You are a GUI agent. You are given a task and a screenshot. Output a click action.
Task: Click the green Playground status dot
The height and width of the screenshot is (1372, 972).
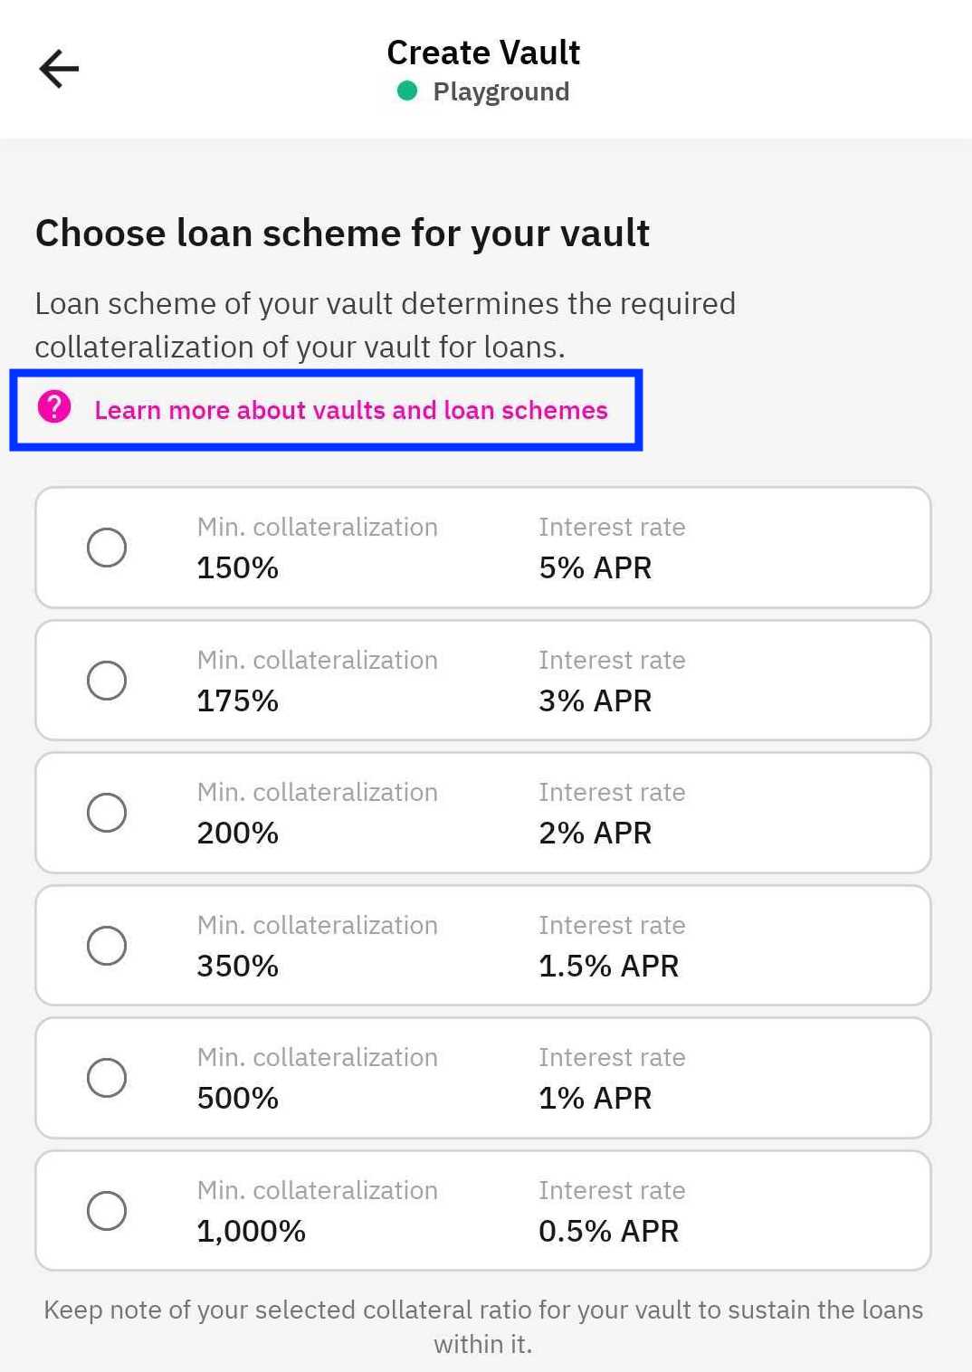(409, 91)
